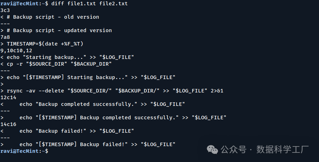Click the 7a8 addition marker line
The width and height of the screenshot is (319, 162).
5,37
